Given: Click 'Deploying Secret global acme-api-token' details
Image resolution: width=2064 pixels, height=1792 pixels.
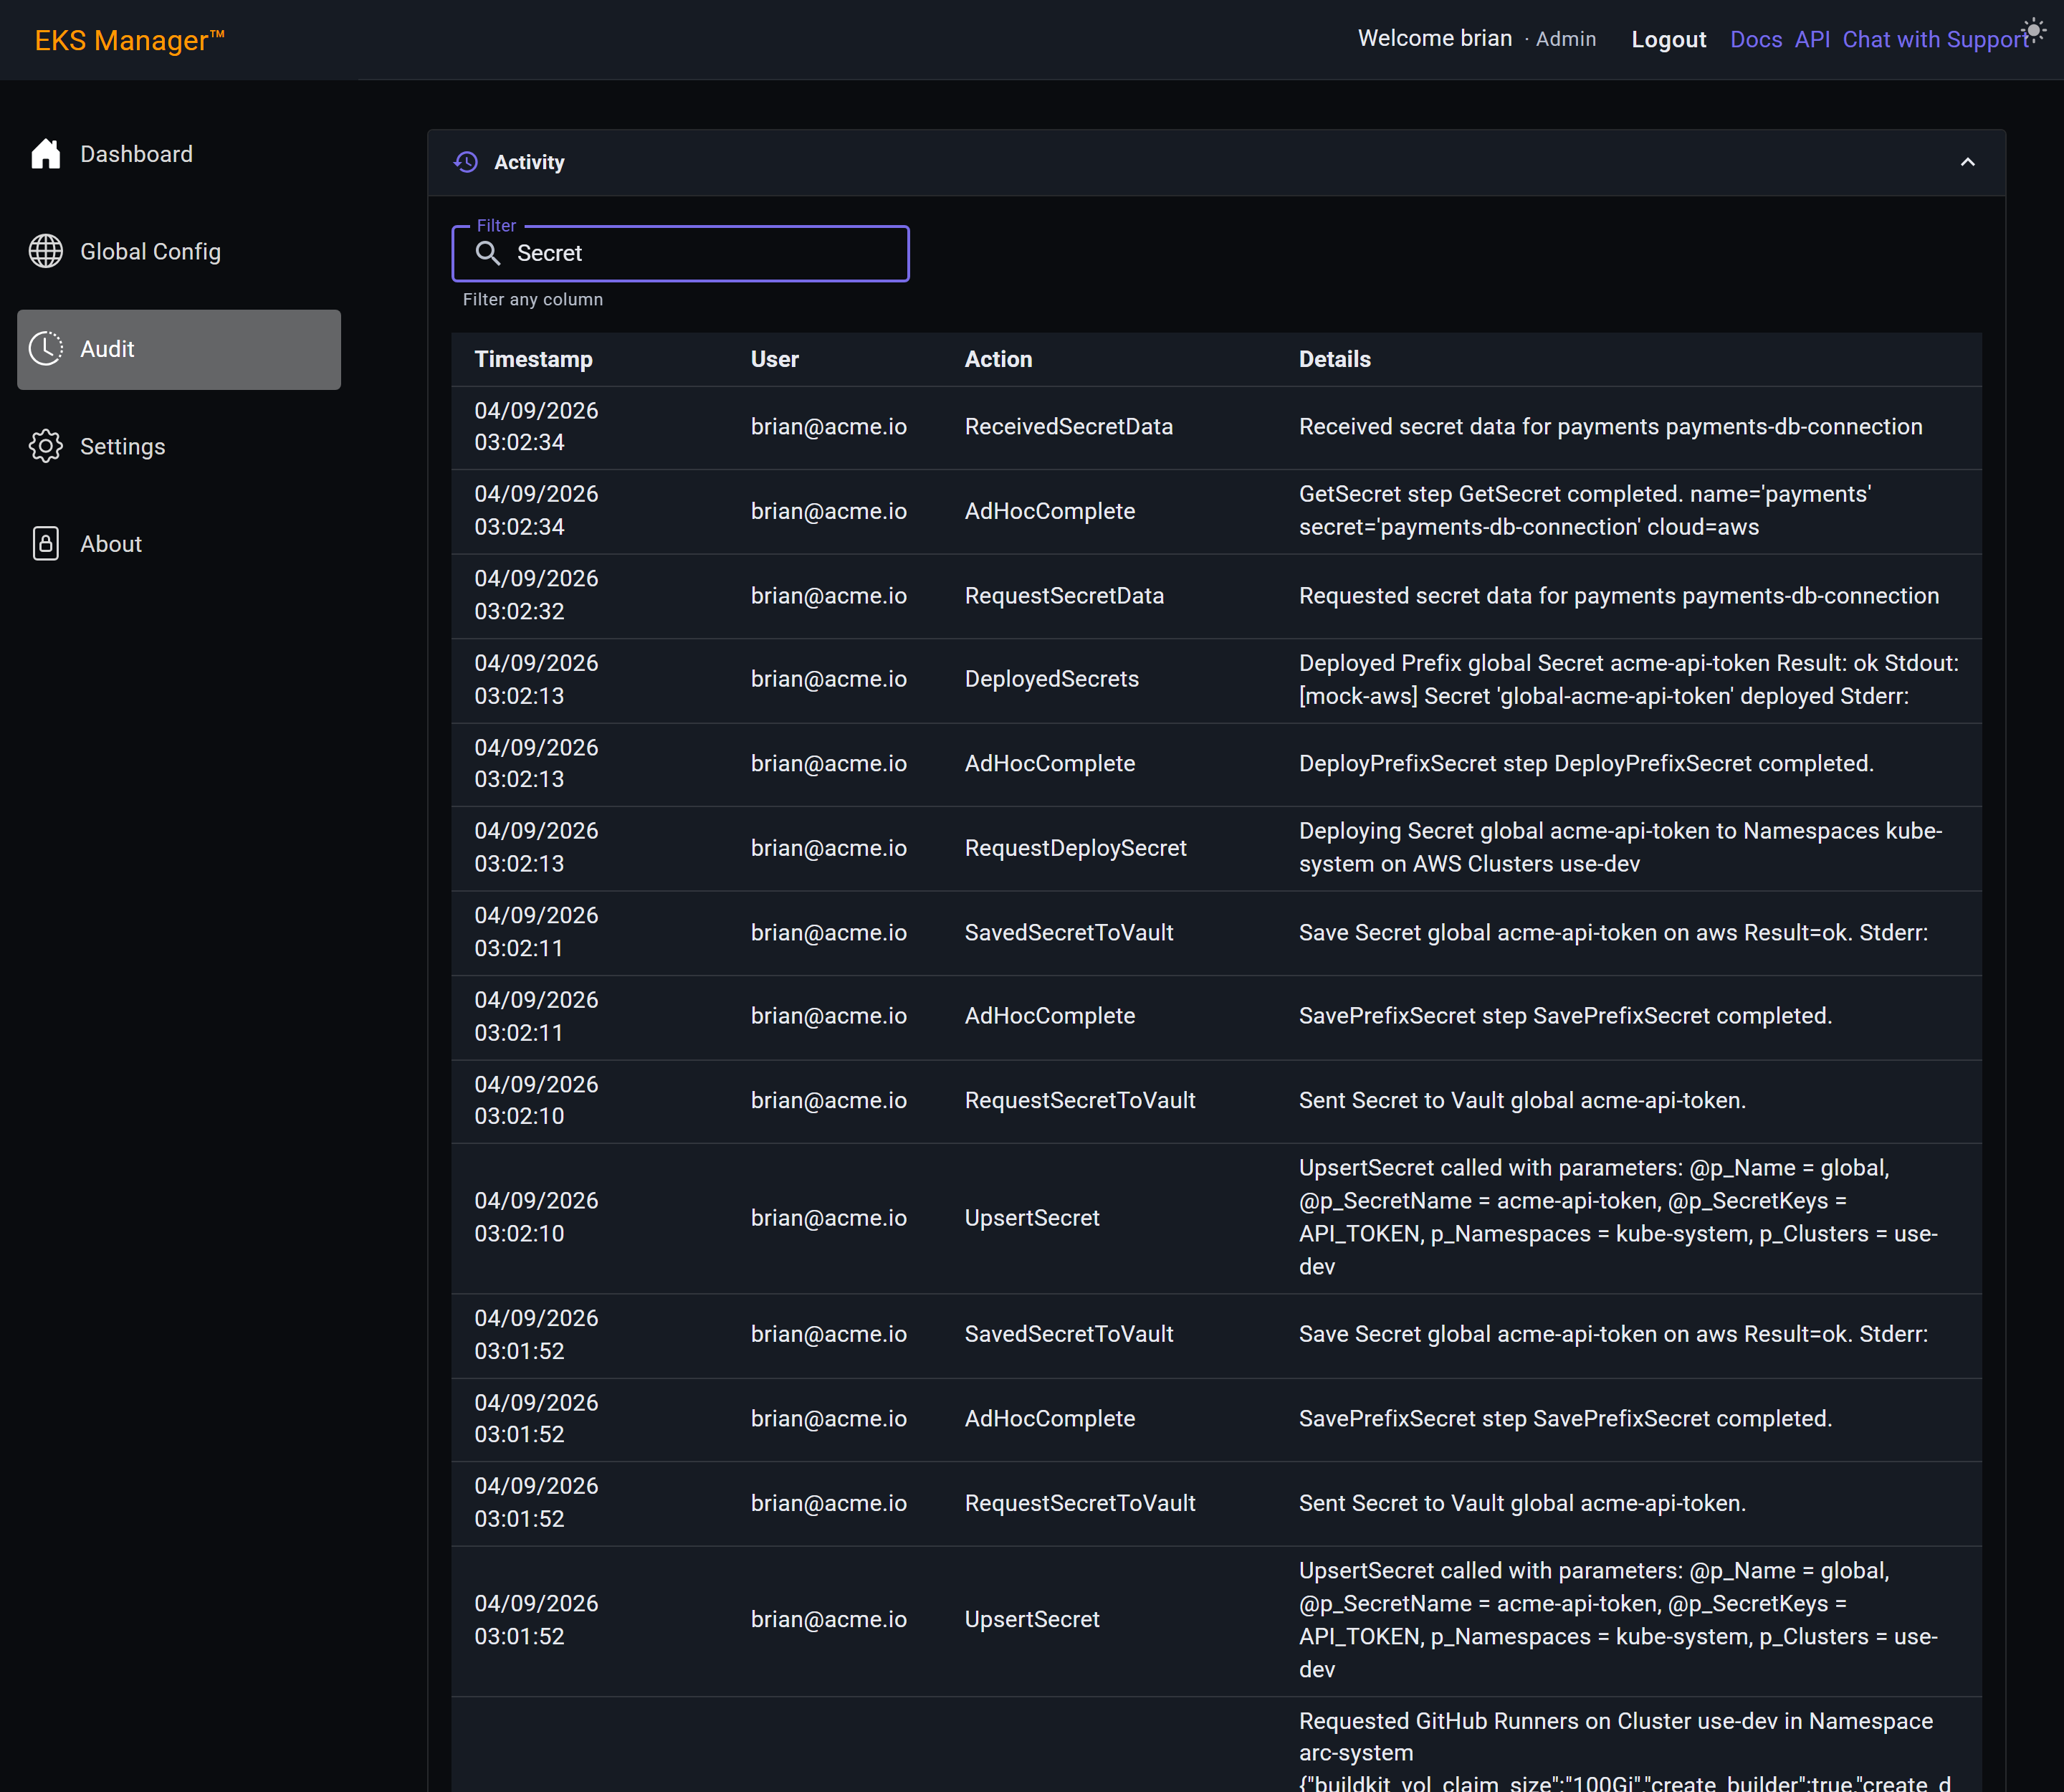Looking at the screenshot, I should (x=1620, y=847).
